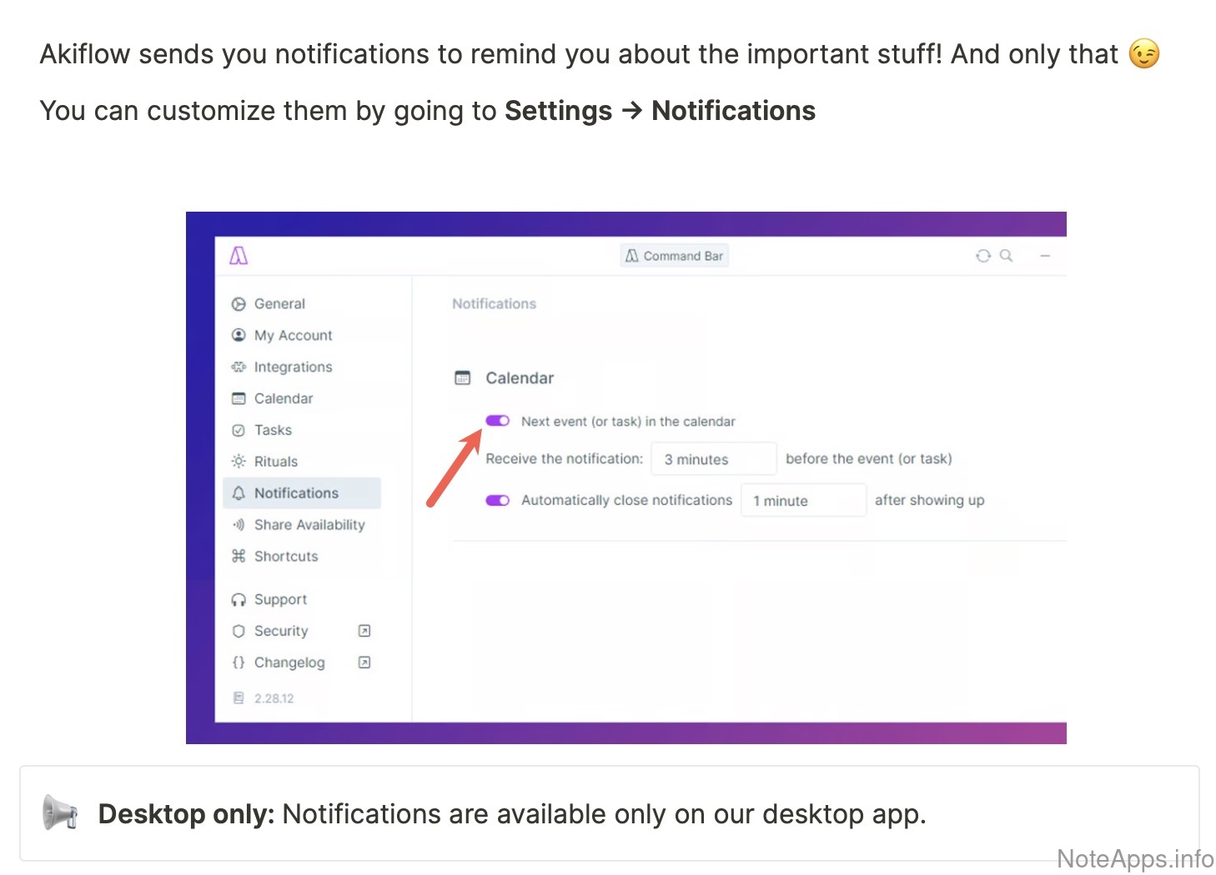Image resolution: width=1216 pixels, height=875 pixels.
Task: Click the Security external link icon
Action: coord(364,631)
